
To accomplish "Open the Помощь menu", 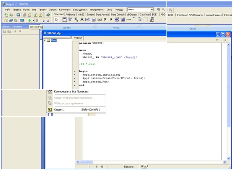I will point(119,10).
